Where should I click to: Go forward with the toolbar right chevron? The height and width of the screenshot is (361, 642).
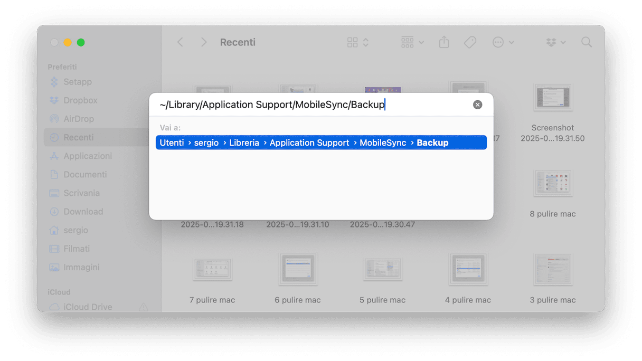tap(204, 42)
